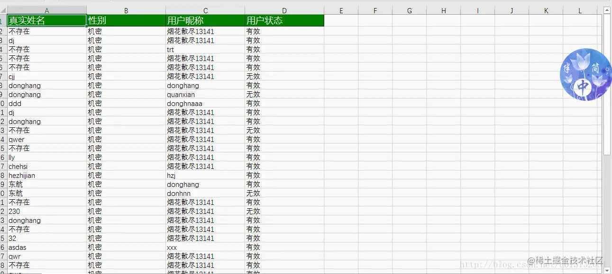The width and height of the screenshot is (612, 274).
Task: Click the 真实姓名 header cell
Action: click(46, 21)
